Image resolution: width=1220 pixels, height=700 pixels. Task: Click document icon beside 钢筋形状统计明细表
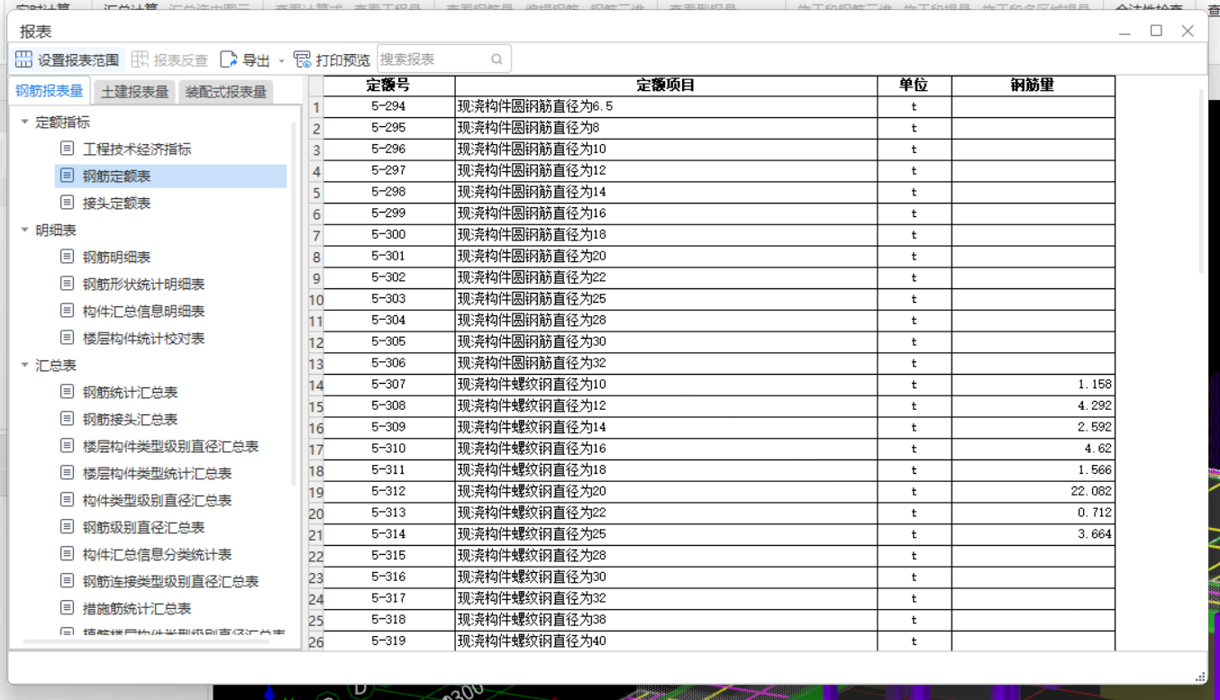[67, 284]
